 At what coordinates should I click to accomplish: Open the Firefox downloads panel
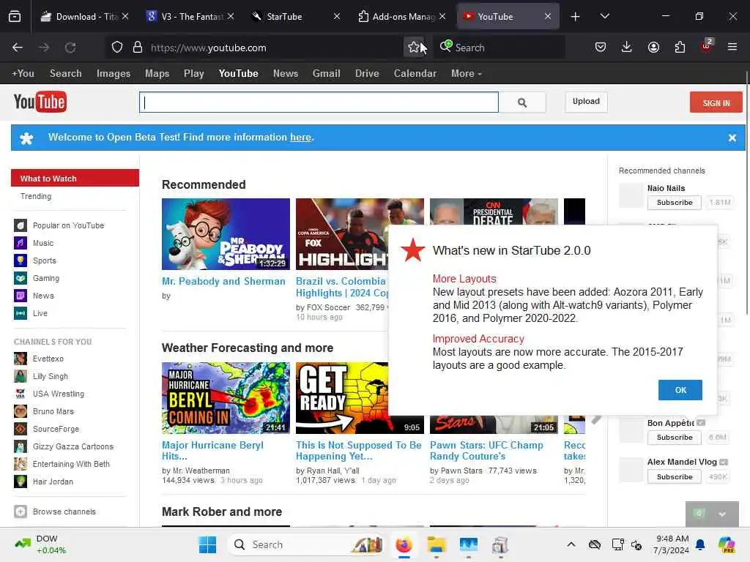627,47
